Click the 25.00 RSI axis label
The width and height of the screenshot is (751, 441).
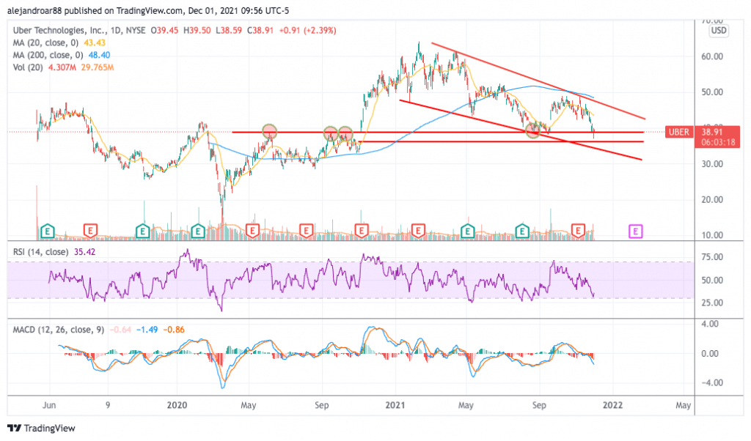point(712,303)
